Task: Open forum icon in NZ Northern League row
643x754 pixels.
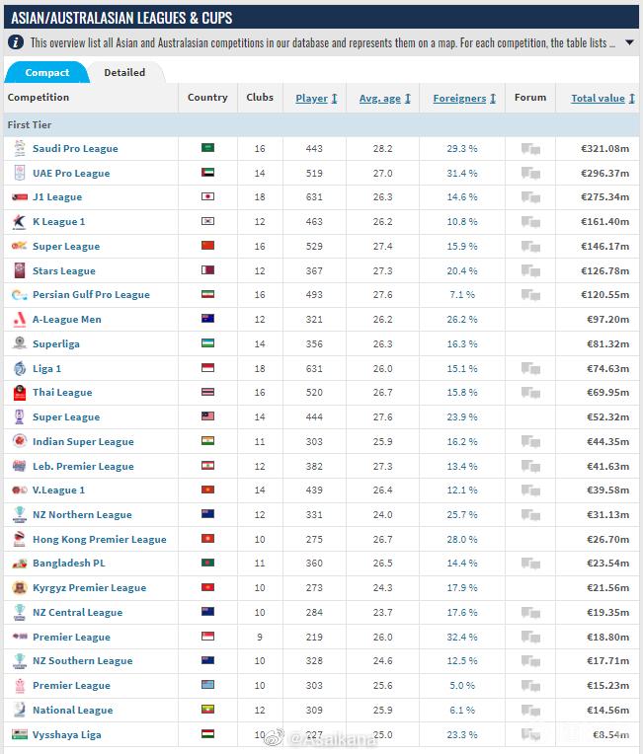Action: pos(530,515)
